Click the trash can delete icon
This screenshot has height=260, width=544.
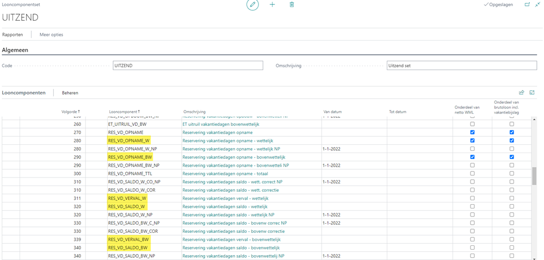tap(292, 4)
